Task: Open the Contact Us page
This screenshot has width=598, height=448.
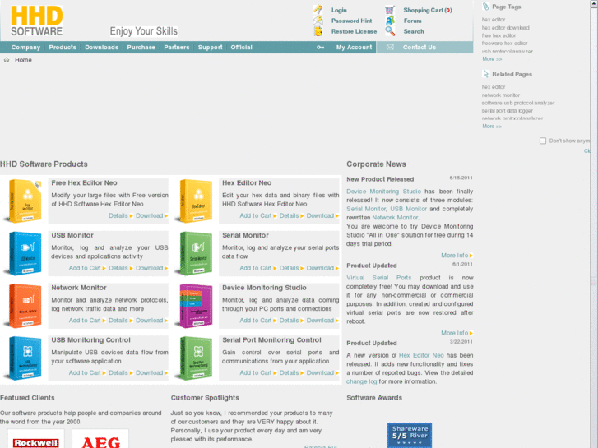Action: click(x=420, y=48)
